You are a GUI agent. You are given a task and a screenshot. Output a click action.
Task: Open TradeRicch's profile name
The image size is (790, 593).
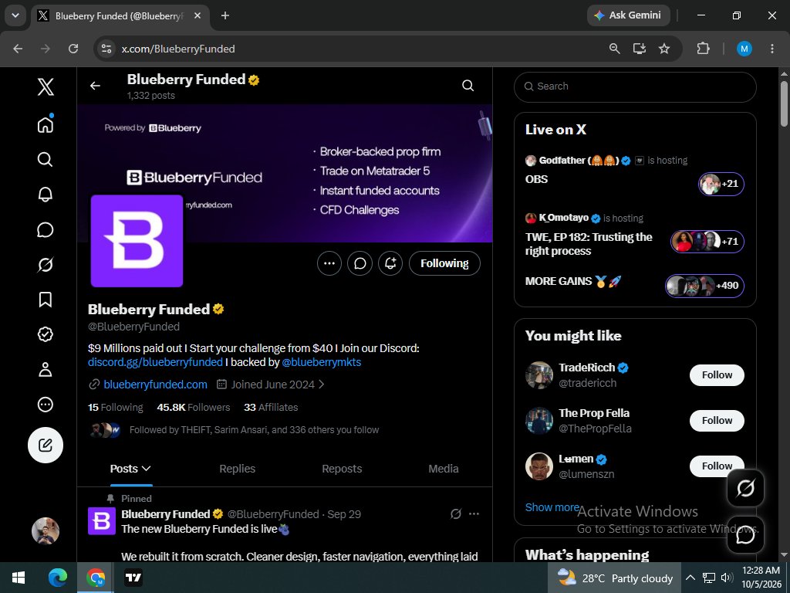[x=586, y=367]
